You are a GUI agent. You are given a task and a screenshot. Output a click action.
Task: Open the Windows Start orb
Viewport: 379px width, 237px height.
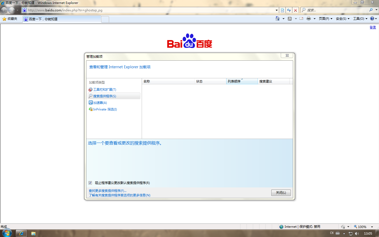coord(7,233)
